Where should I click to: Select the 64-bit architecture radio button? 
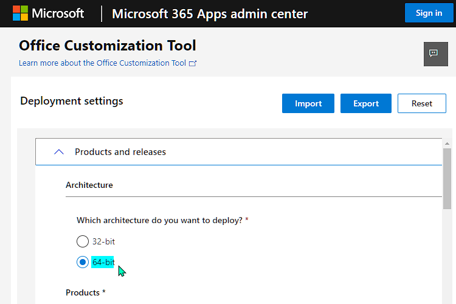click(x=83, y=262)
